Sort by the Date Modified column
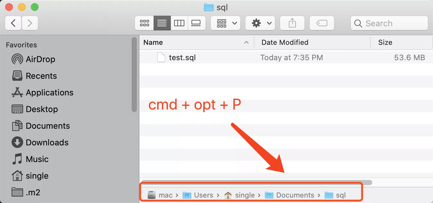The height and width of the screenshot is (203, 433). [x=312, y=42]
